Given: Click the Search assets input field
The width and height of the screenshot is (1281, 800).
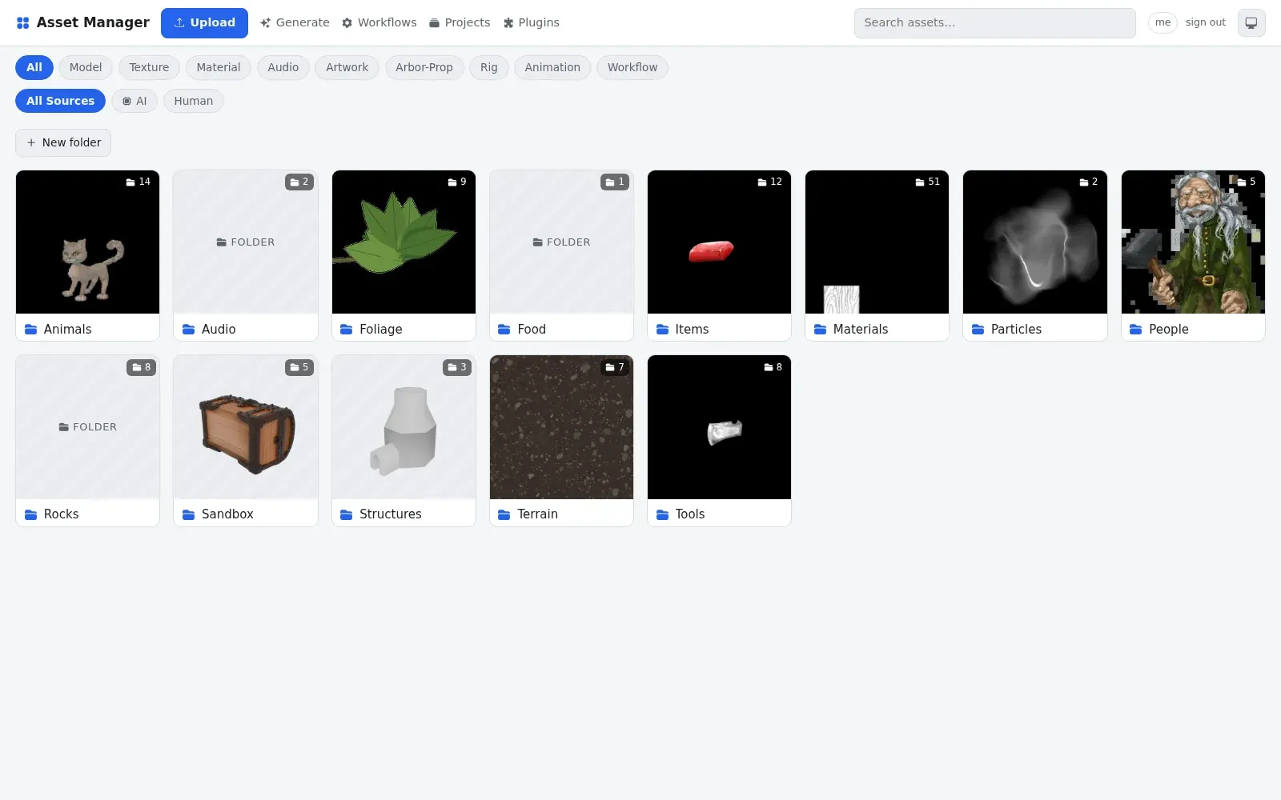Looking at the screenshot, I should point(995,23).
